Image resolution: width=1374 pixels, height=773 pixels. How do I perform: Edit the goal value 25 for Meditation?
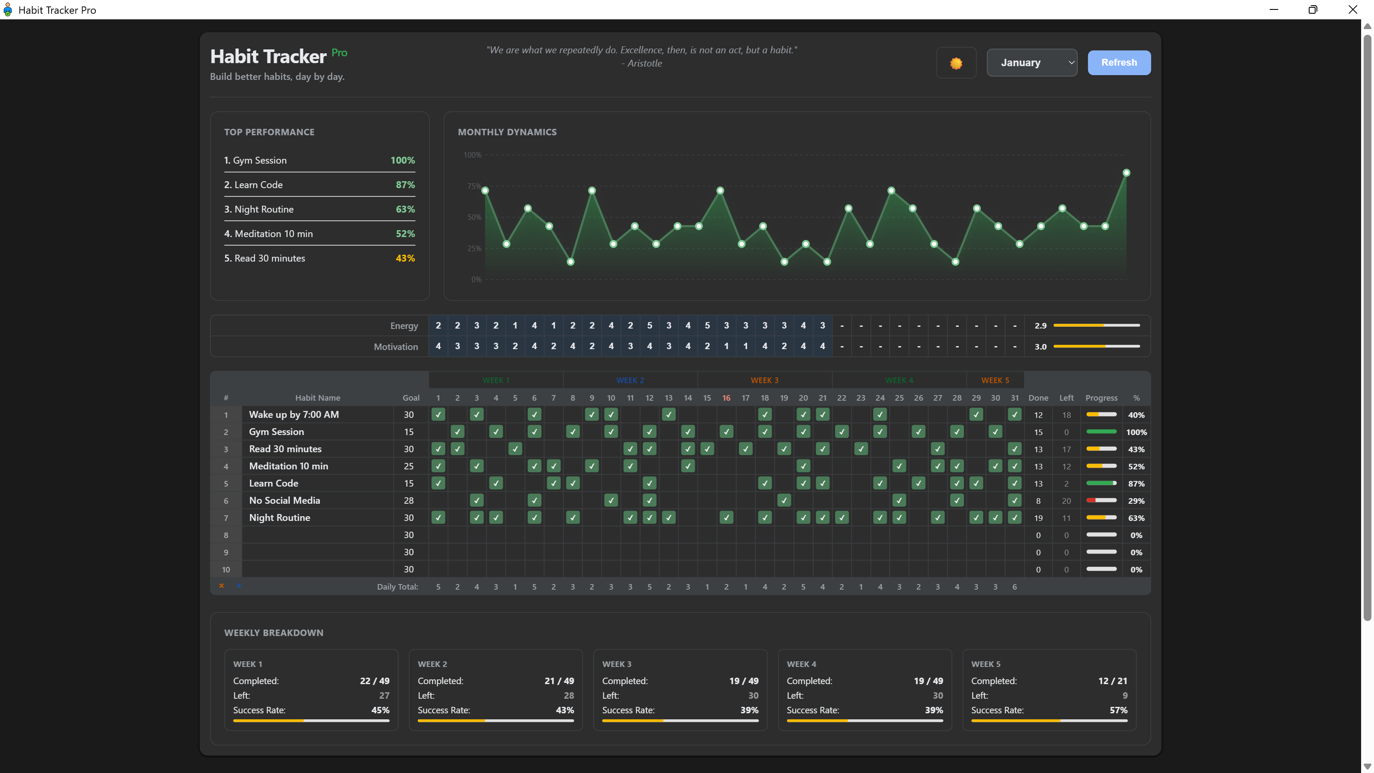coord(409,466)
